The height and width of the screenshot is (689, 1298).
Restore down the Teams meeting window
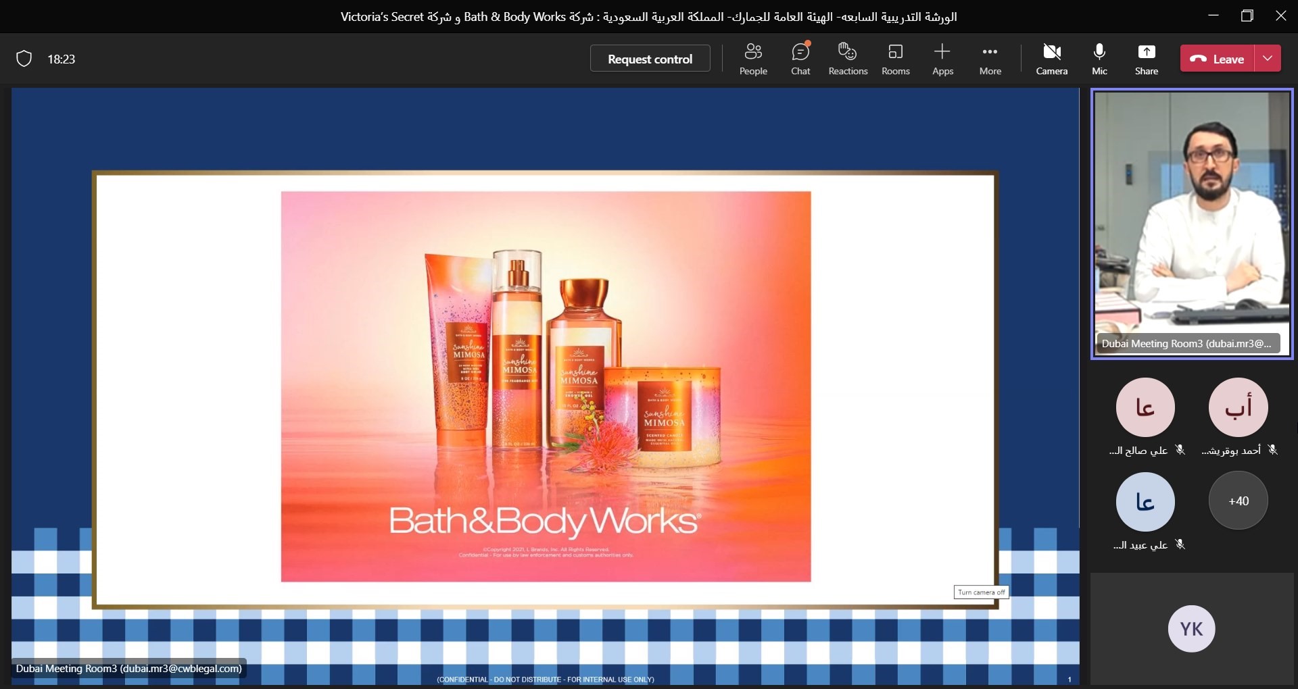pos(1247,16)
